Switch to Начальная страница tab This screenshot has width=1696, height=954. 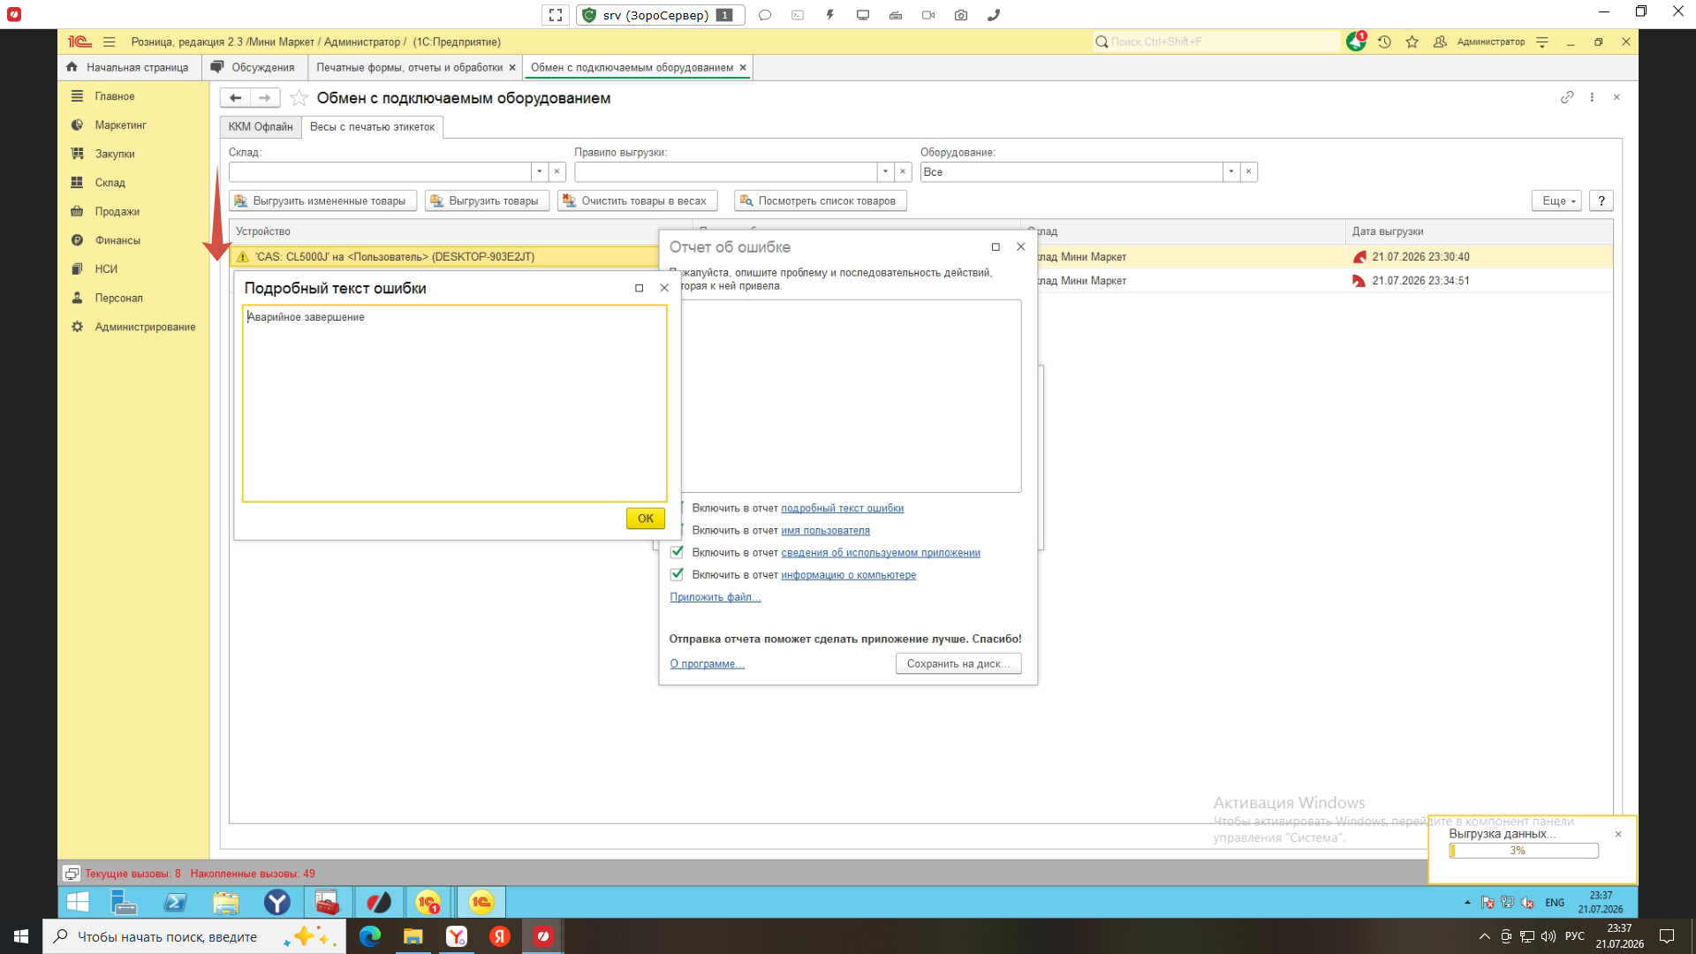129,67
